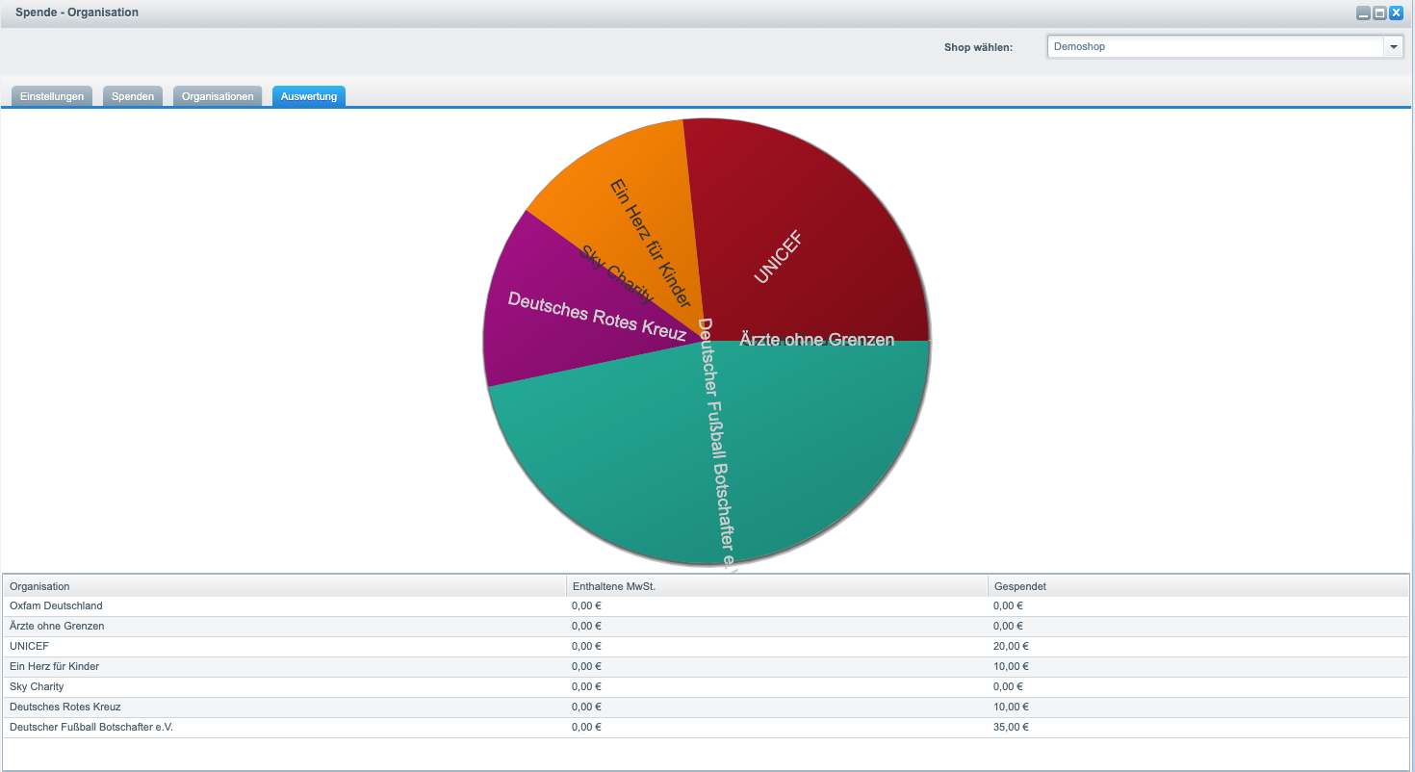Sort by the Organisation column header

click(285, 586)
